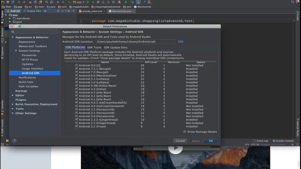This screenshot has width=301, height=169.
Task: Click help icon at Preferences bottom left
Action: [x=15, y=141]
